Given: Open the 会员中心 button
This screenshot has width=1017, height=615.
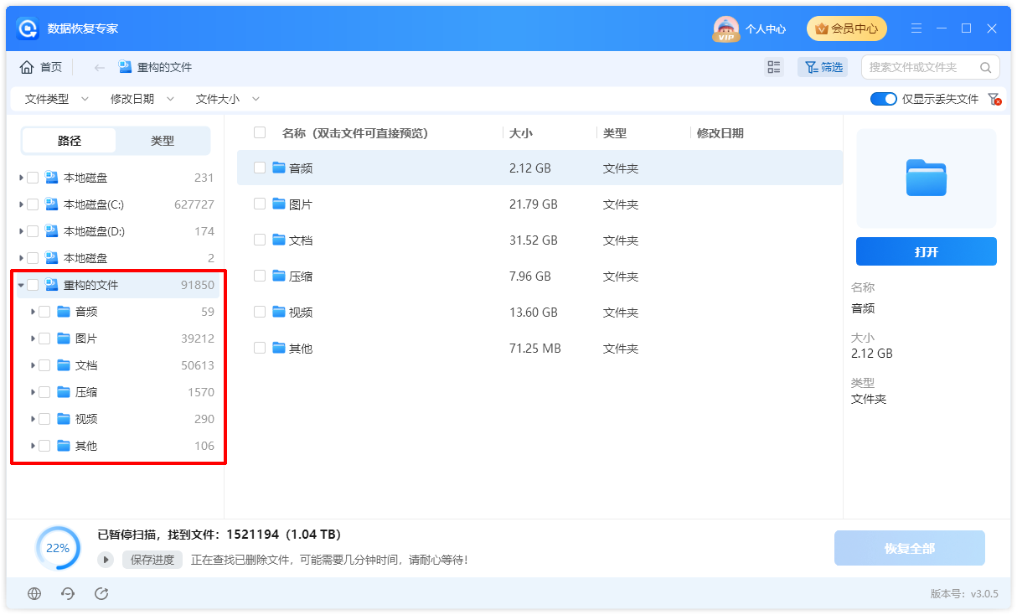Looking at the screenshot, I should (847, 28).
